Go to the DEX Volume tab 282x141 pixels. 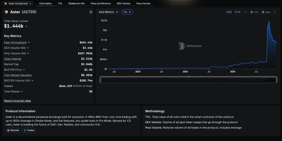point(124,3)
